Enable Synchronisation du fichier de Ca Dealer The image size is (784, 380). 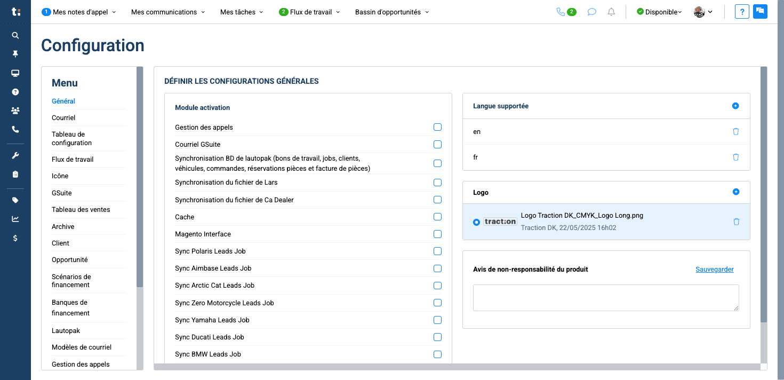pos(437,200)
